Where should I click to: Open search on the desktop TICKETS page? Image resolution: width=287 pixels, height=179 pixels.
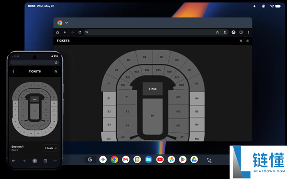tap(241, 41)
